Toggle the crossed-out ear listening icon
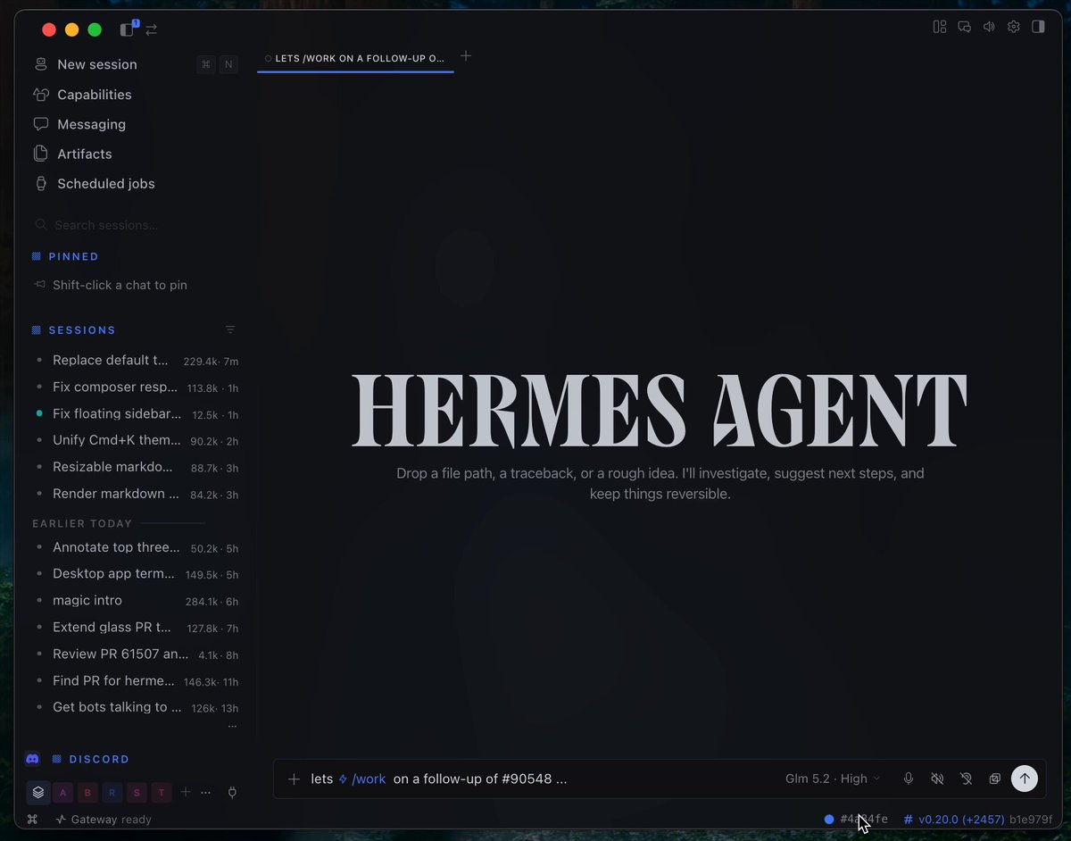The width and height of the screenshot is (1071, 841). [966, 779]
